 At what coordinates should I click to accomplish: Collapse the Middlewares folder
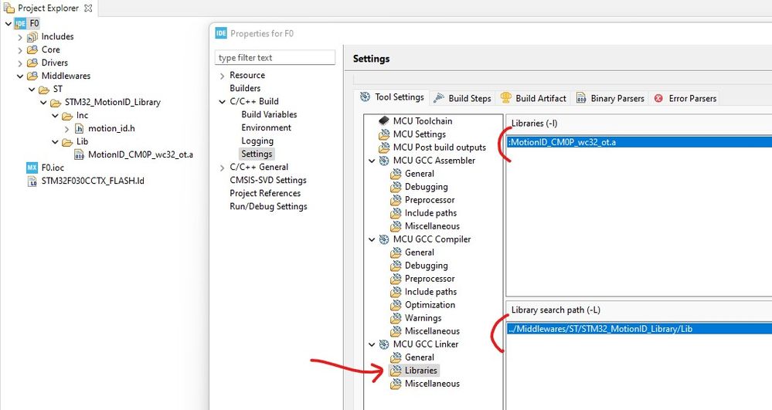(x=20, y=76)
